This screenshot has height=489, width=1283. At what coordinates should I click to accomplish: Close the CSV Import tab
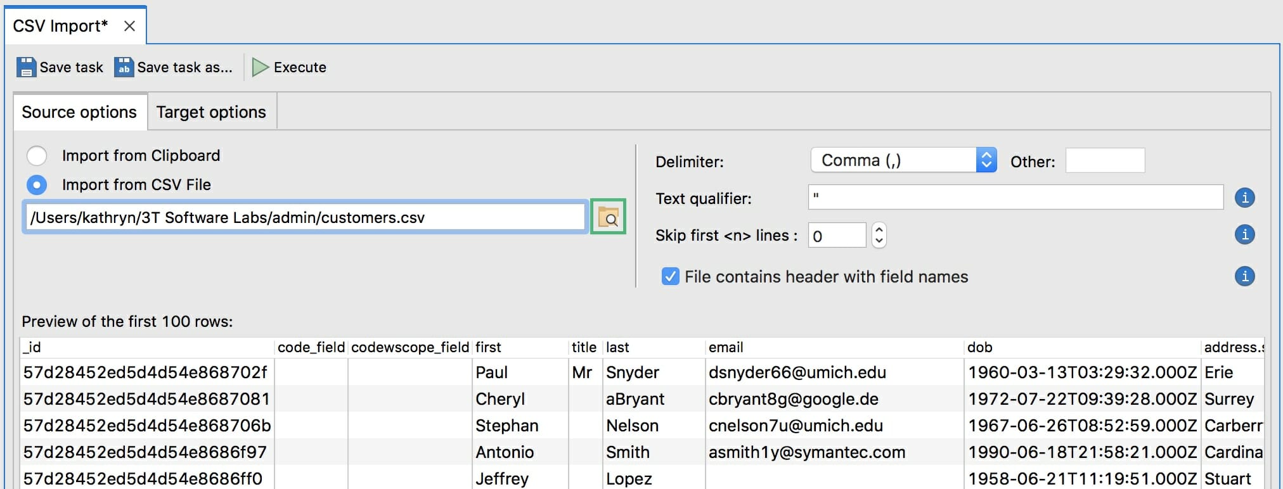129,26
